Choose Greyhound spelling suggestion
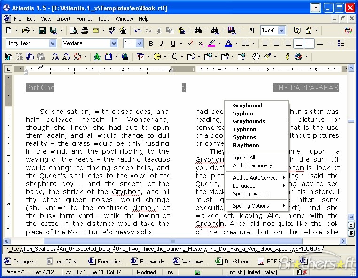 point(257,105)
